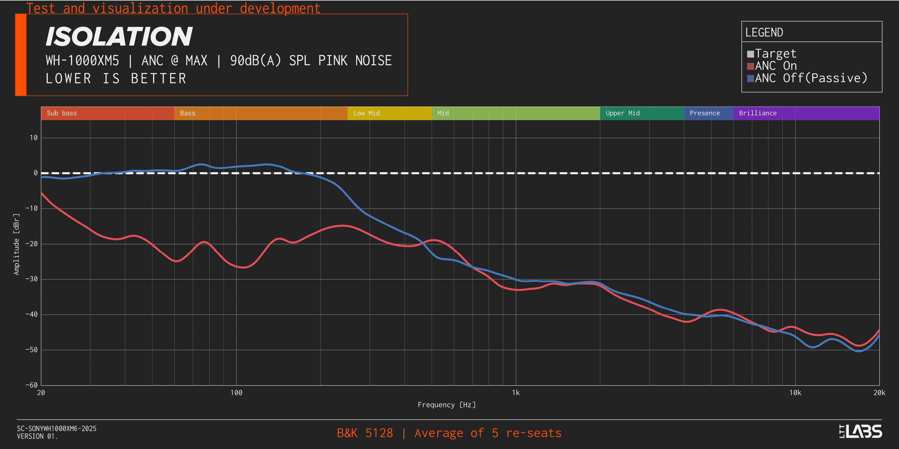Select the Low Mid frequency band
899x449 pixels.
389,113
